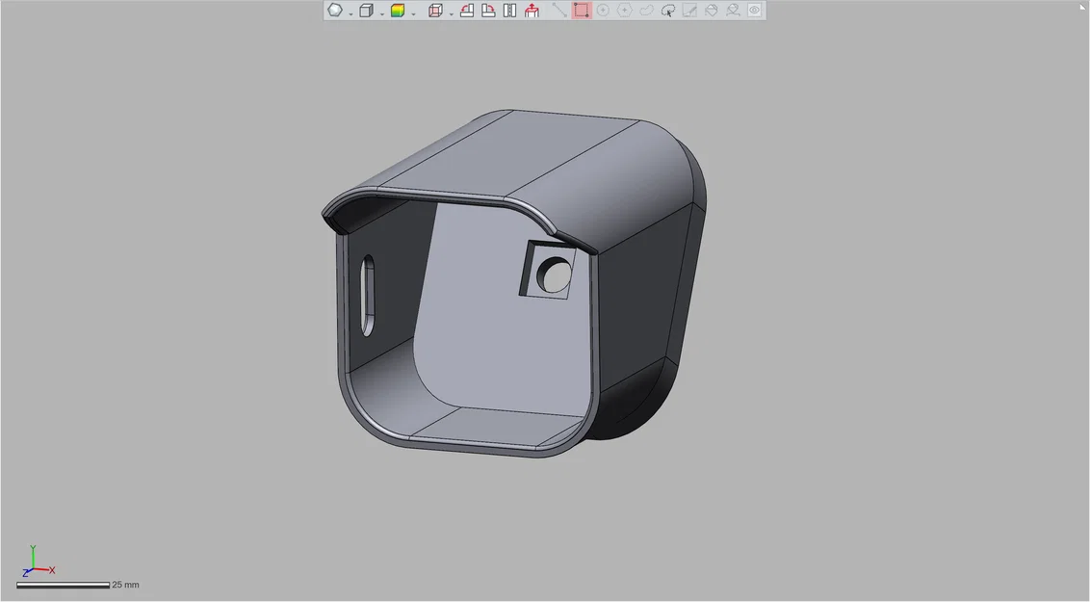Image resolution: width=1090 pixels, height=602 pixels.
Task: Click the XYZ axis triad indicator
Action: [x=38, y=563]
